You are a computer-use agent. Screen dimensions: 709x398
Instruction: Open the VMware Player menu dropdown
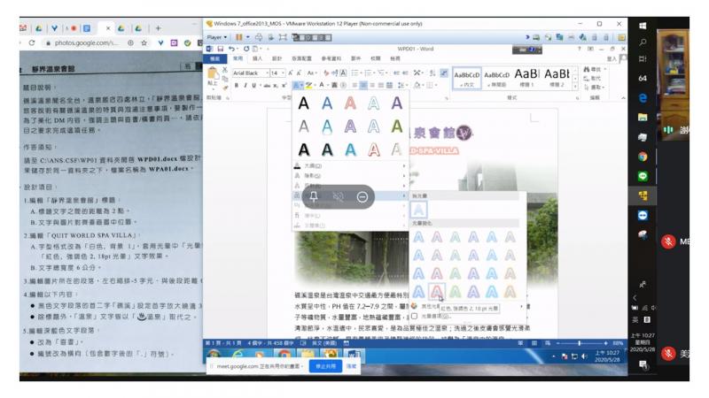217,37
